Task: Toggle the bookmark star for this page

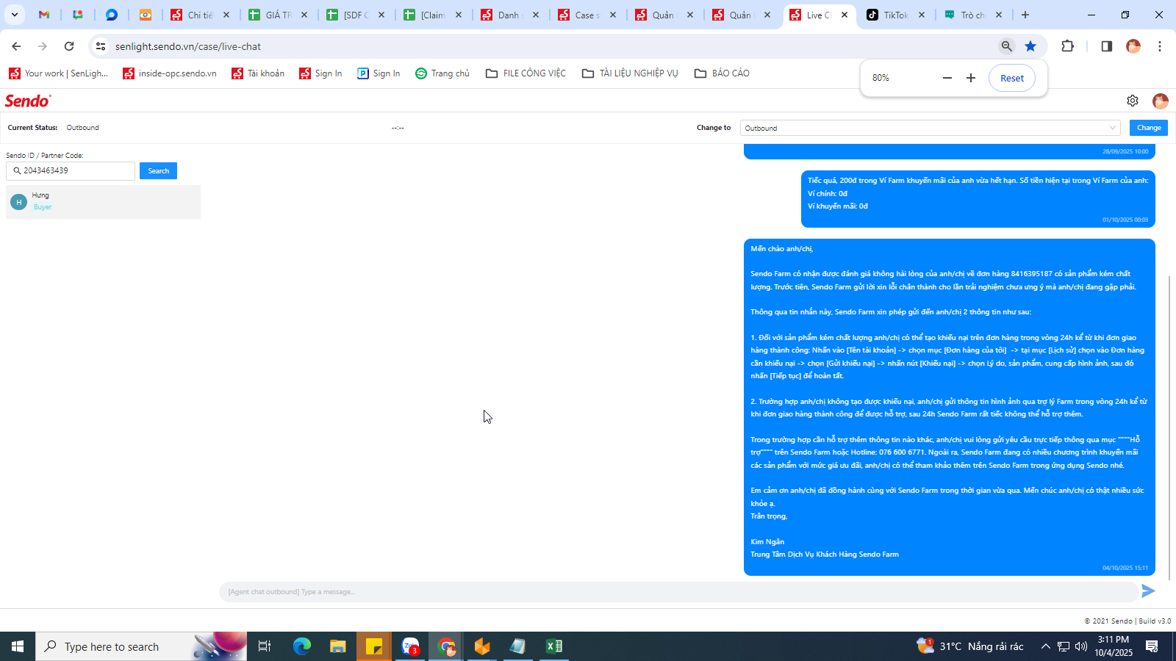Action: (1030, 46)
